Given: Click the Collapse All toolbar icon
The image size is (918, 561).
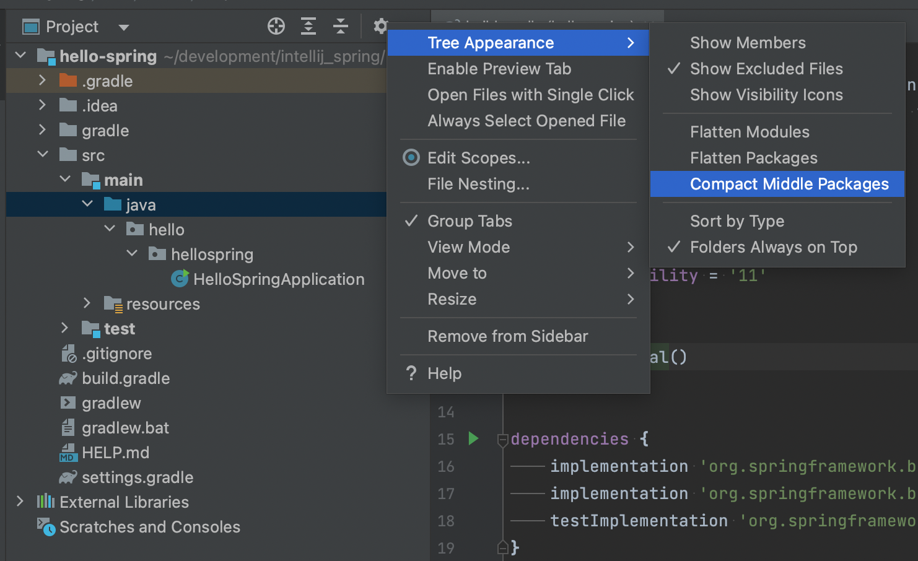Looking at the screenshot, I should pyautogui.click(x=341, y=26).
